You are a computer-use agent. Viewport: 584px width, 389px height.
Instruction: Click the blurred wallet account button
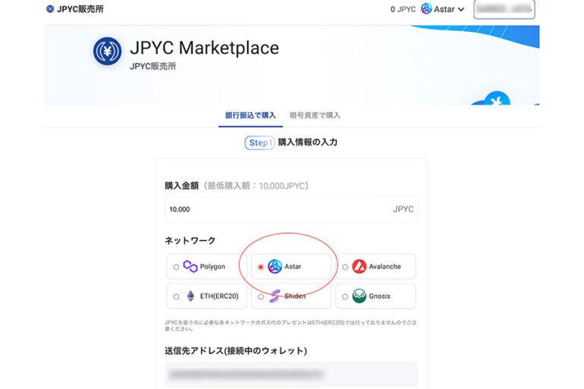[x=504, y=9]
